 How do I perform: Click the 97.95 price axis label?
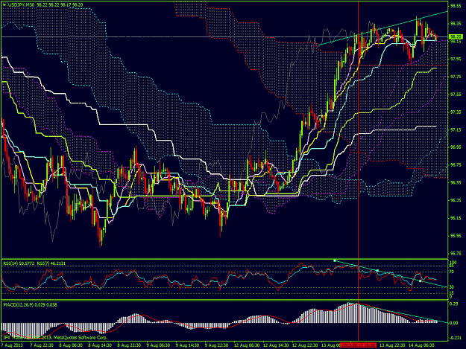click(x=456, y=59)
